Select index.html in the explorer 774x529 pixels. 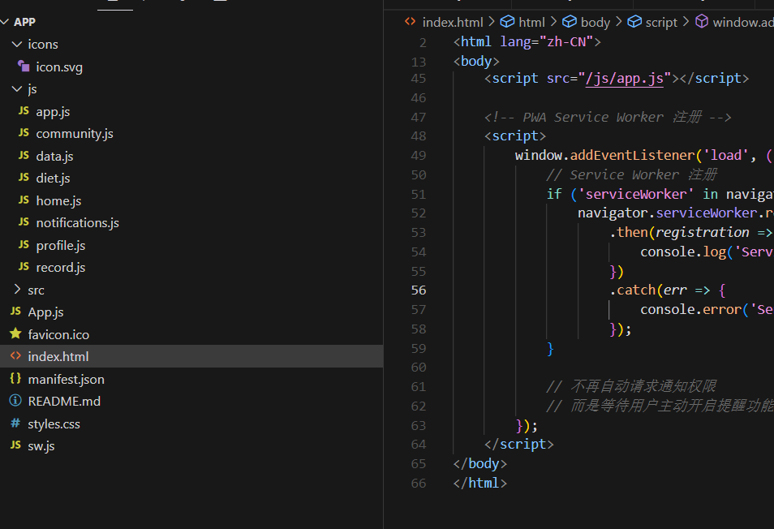tap(58, 356)
